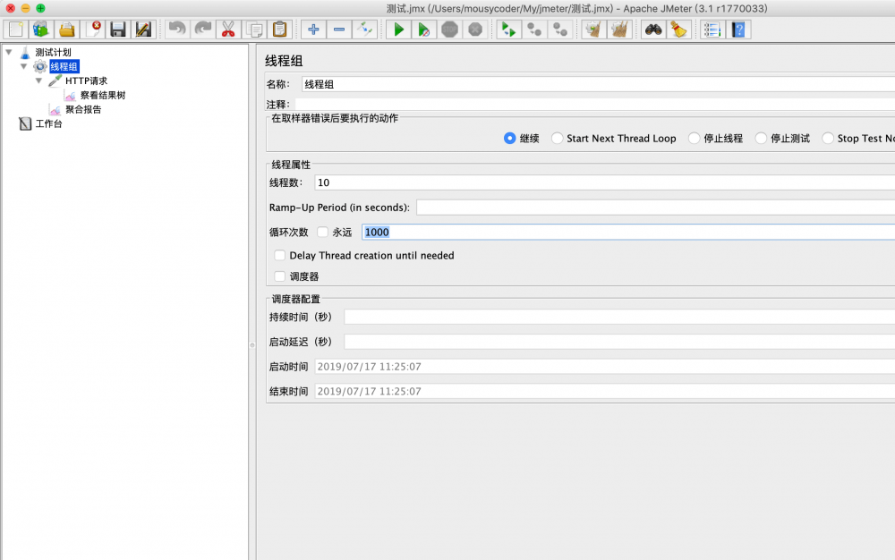
Task: Click the Save As icon
Action: [x=143, y=30]
